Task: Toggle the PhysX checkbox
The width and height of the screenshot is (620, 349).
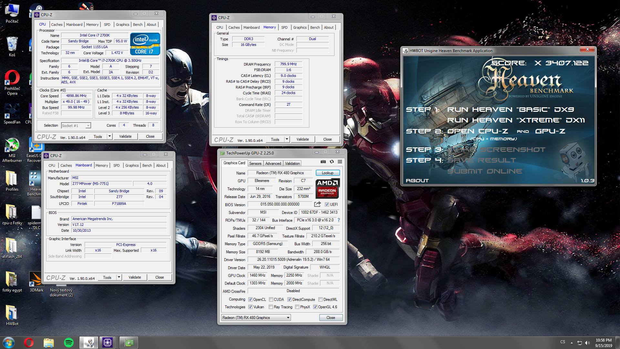Action: (x=297, y=307)
